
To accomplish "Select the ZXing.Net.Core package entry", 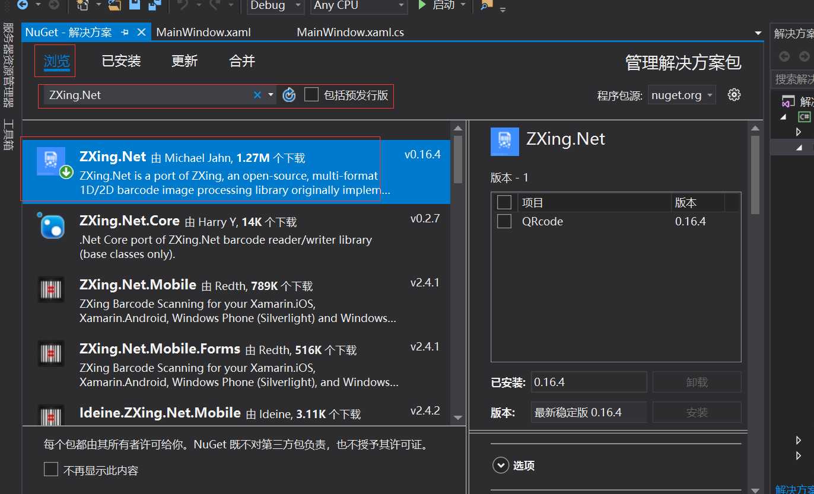I will [x=236, y=236].
